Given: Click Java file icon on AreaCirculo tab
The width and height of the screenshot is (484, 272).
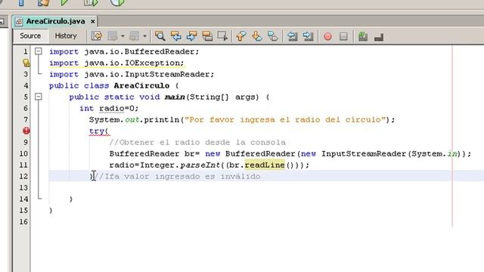Looking at the screenshot, I should click(19, 22).
